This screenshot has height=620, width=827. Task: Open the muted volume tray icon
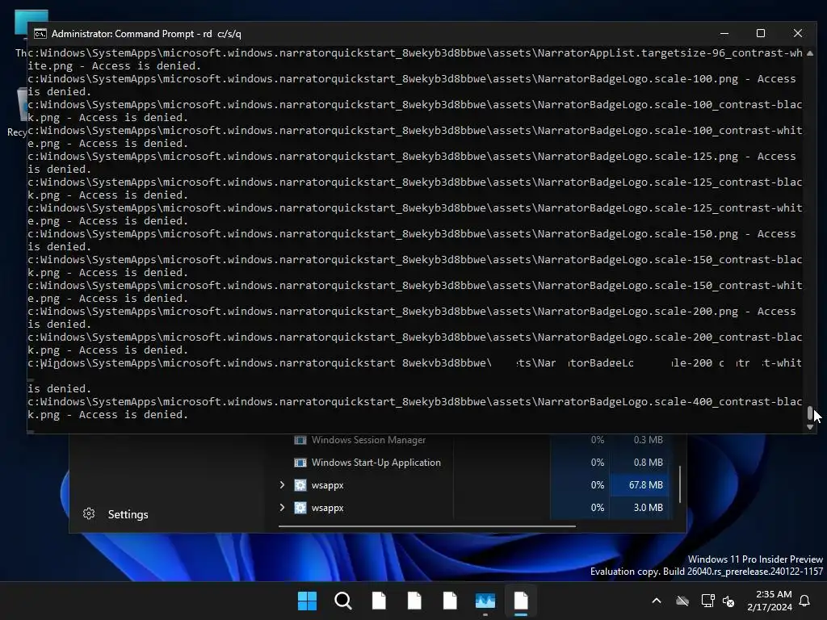[x=728, y=601]
